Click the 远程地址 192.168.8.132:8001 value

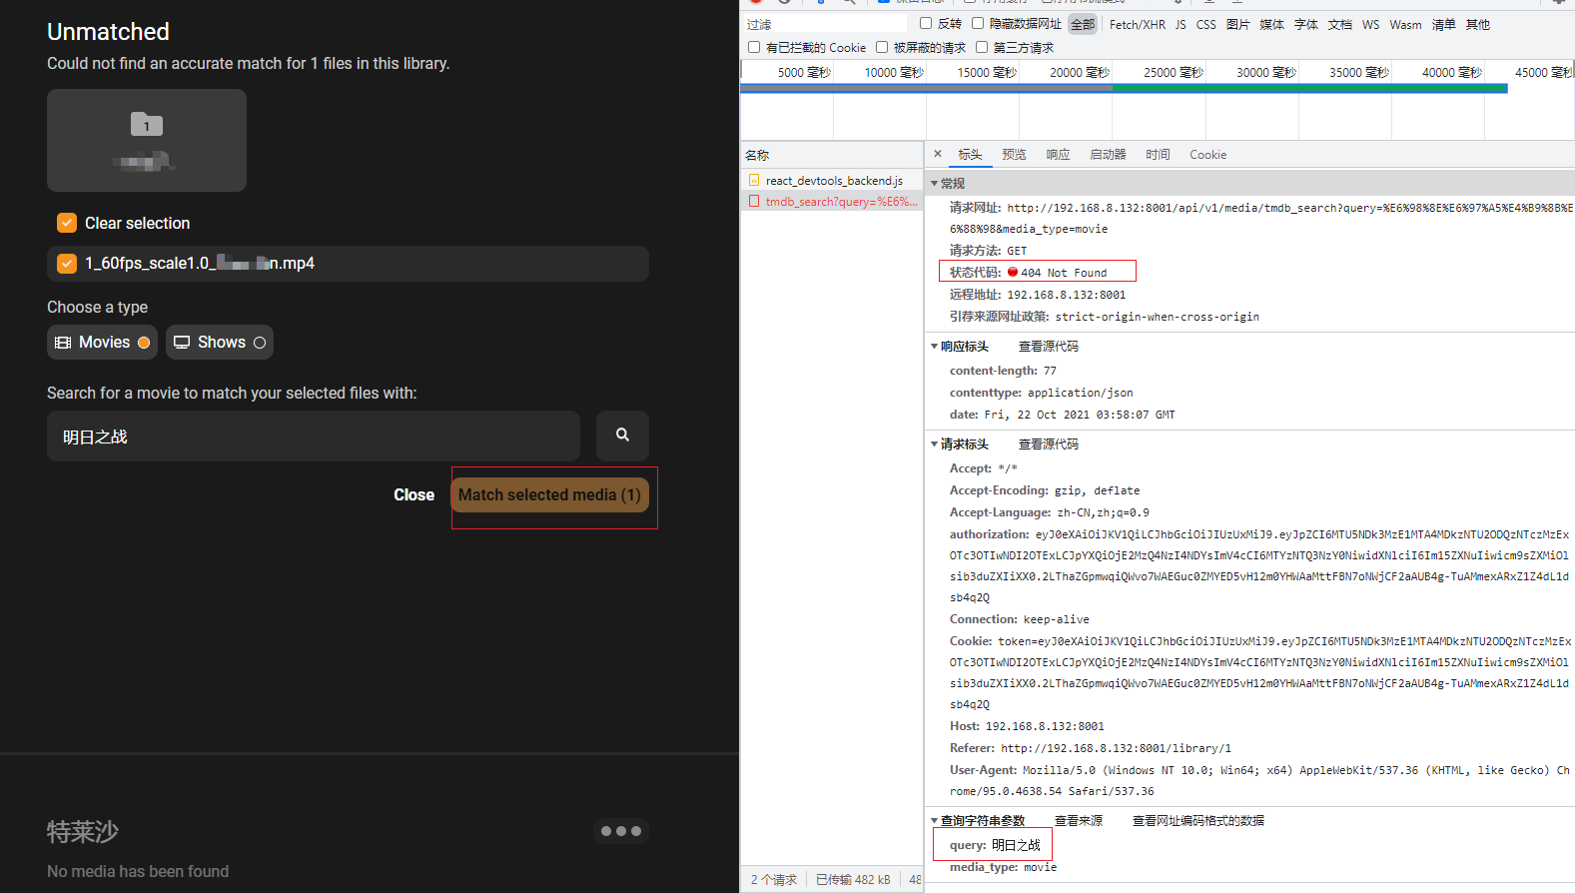pyautogui.click(x=1066, y=295)
